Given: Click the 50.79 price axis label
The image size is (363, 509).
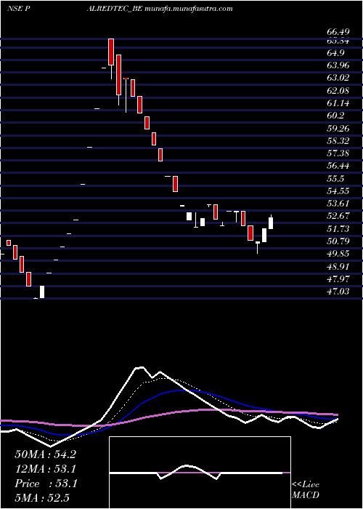Looking at the screenshot, I should 338,241.
